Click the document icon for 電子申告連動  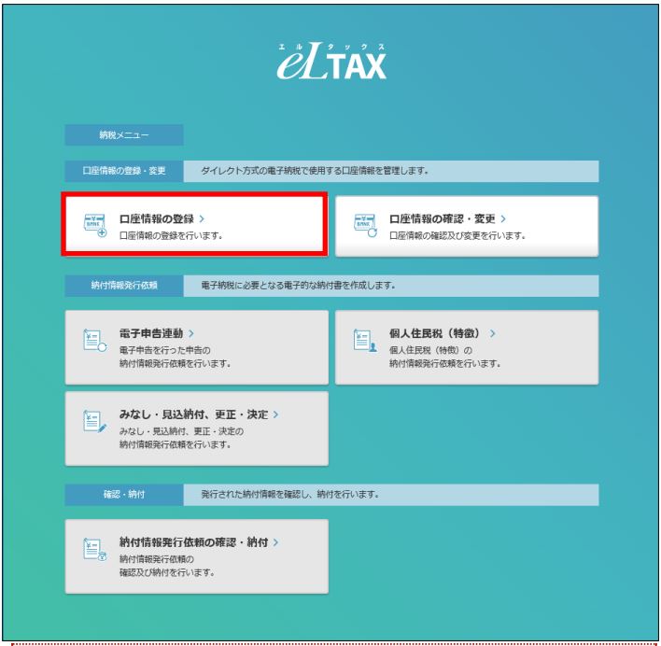pos(95,341)
